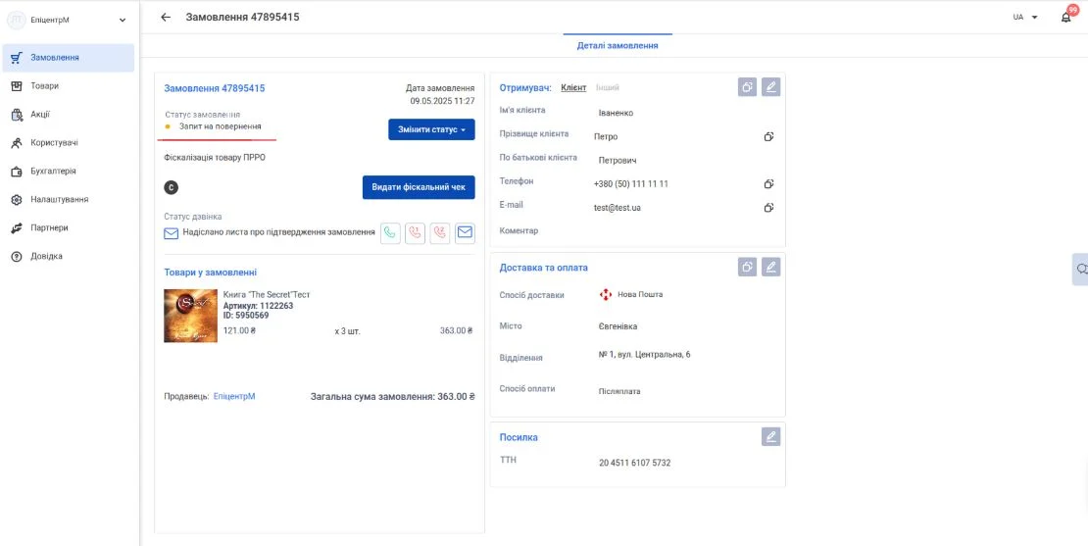Click the Замовлення 47895415 card heading link

click(215, 88)
